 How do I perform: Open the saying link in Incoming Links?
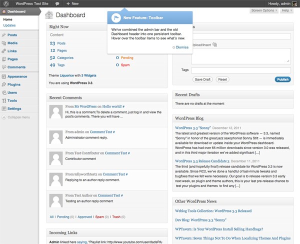point(82,242)
